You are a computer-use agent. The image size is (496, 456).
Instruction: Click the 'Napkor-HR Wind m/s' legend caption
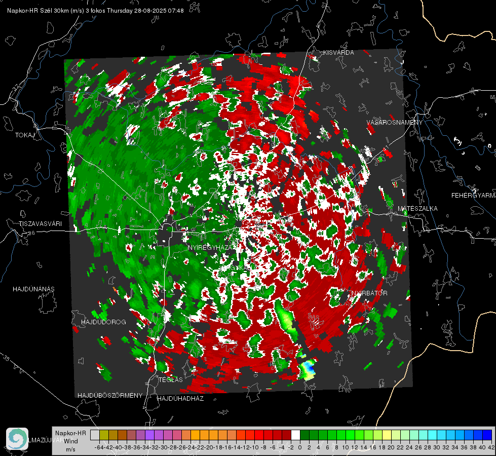[70, 441]
